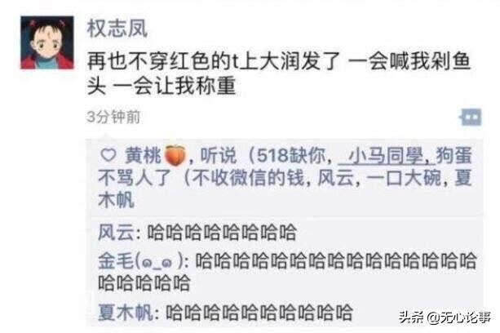Open the underlined liker 小马同學
Screen dimensions: 500x333
tap(387, 156)
